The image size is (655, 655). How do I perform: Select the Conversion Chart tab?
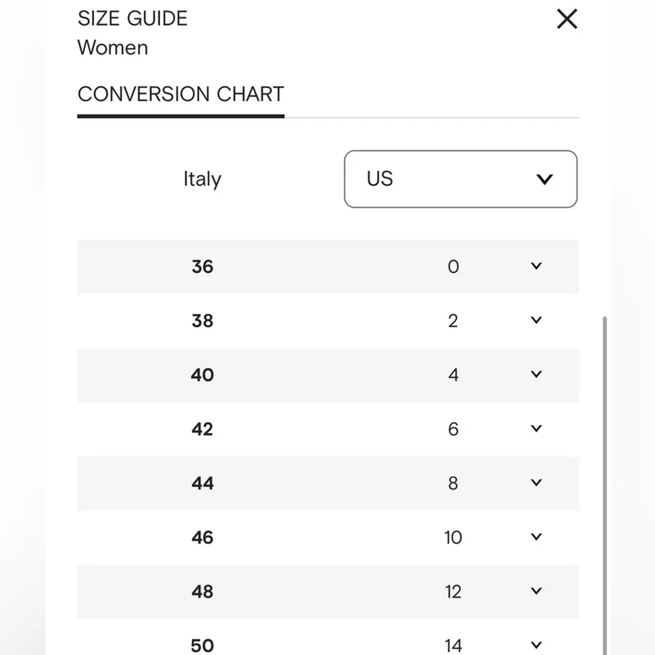click(x=180, y=94)
